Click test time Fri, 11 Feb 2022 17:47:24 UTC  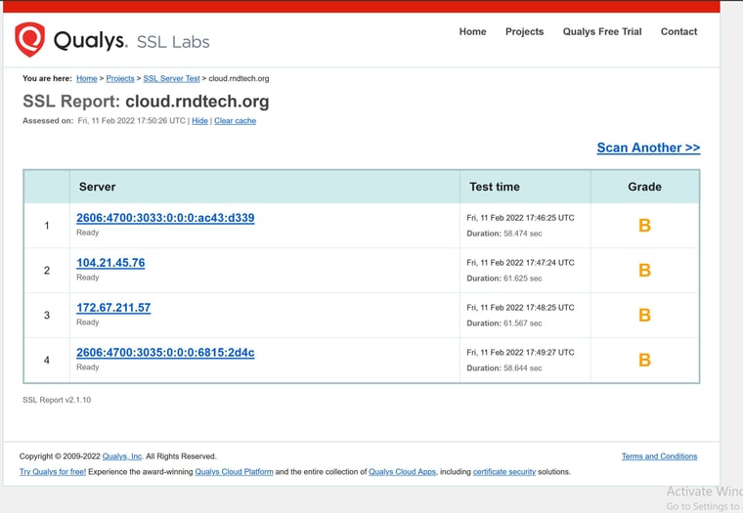[520, 263]
